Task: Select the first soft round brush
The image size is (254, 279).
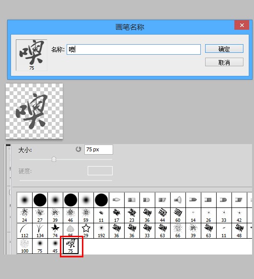Action: point(25,200)
